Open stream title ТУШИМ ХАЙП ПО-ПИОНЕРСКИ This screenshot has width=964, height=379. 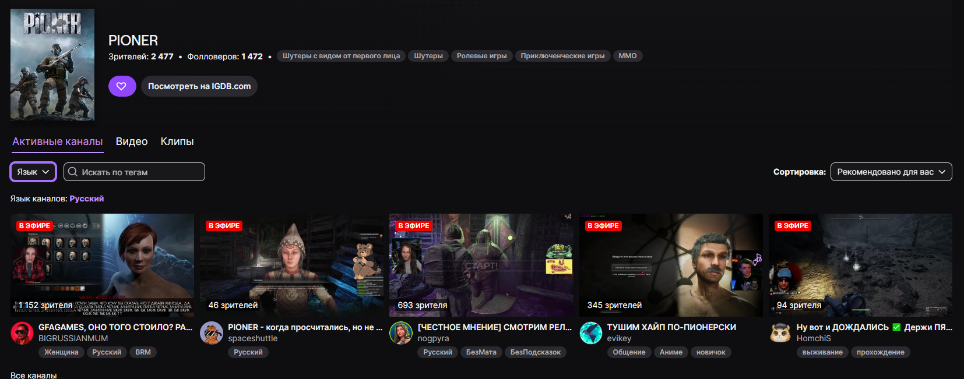[x=671, y=327]
